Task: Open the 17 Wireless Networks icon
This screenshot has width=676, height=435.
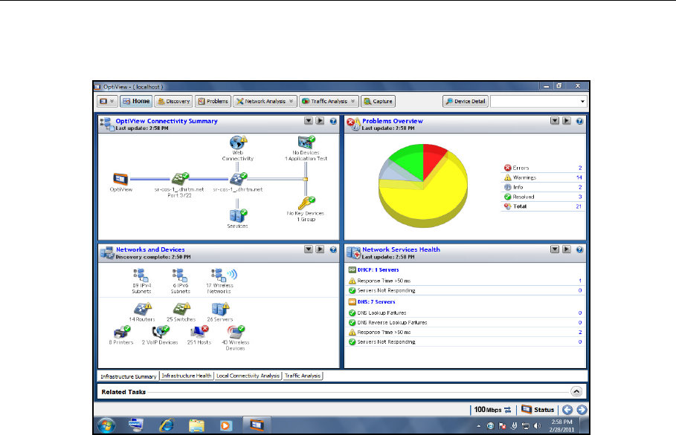Action: pos(223,275)
